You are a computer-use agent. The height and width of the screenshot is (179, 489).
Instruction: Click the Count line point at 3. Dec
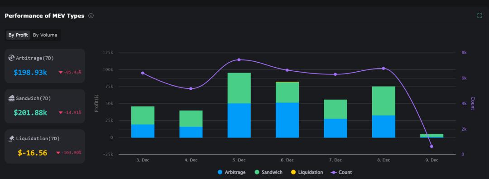tap(143, 73)
